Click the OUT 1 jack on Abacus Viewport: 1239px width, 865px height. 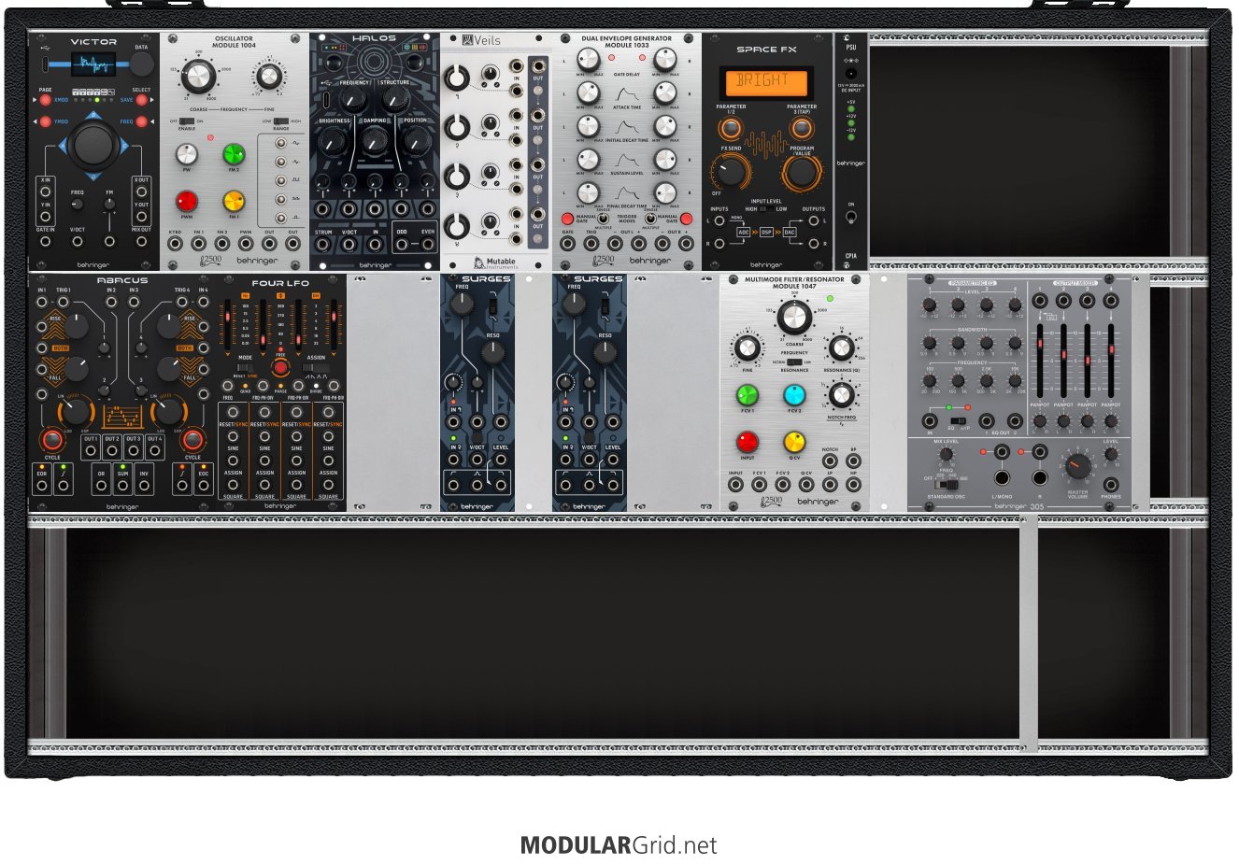pyautogui.click(x=91, y=450)
